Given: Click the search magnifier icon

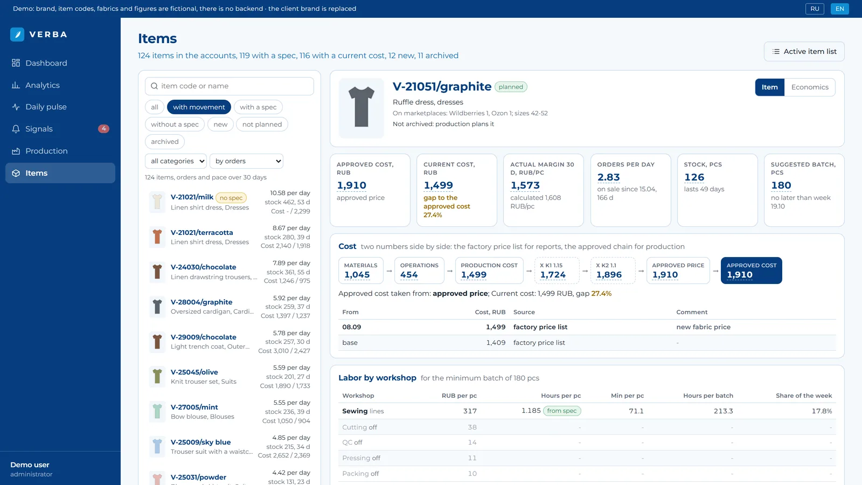Looking at the screenshot, I should (155, 86).
